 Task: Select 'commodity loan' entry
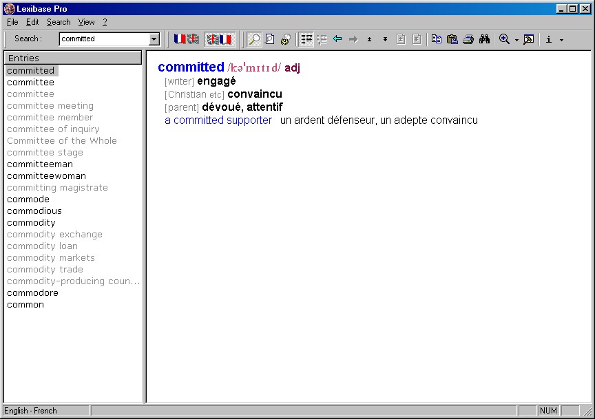coord(42,246)
